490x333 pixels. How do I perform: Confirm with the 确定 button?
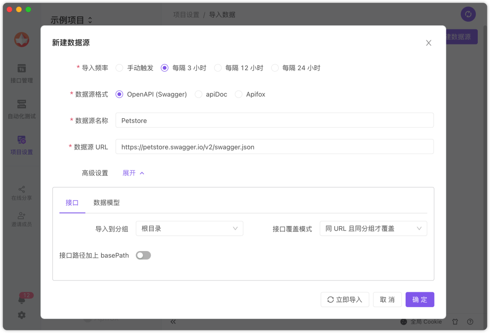(x=420, y=299)
